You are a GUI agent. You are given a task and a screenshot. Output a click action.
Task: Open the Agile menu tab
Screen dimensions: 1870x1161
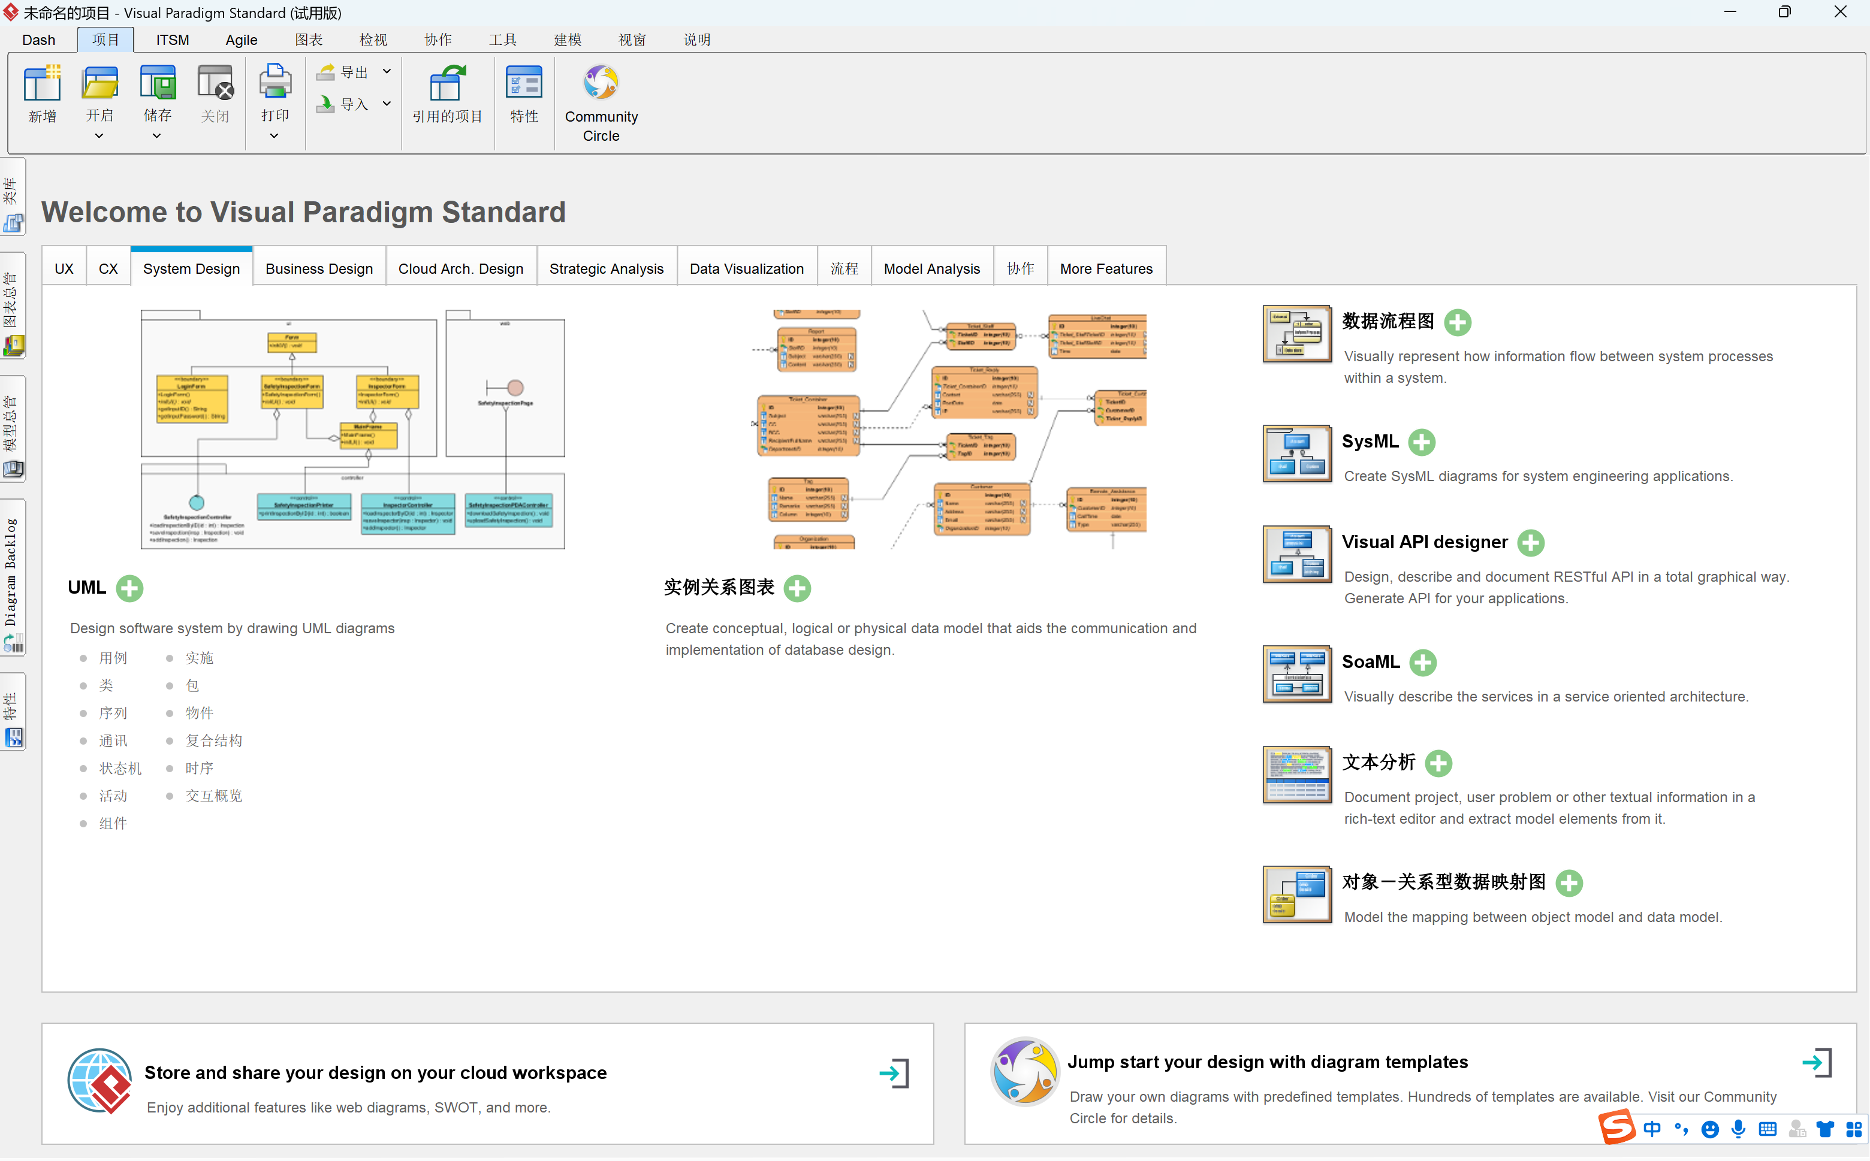coord(241,40)
